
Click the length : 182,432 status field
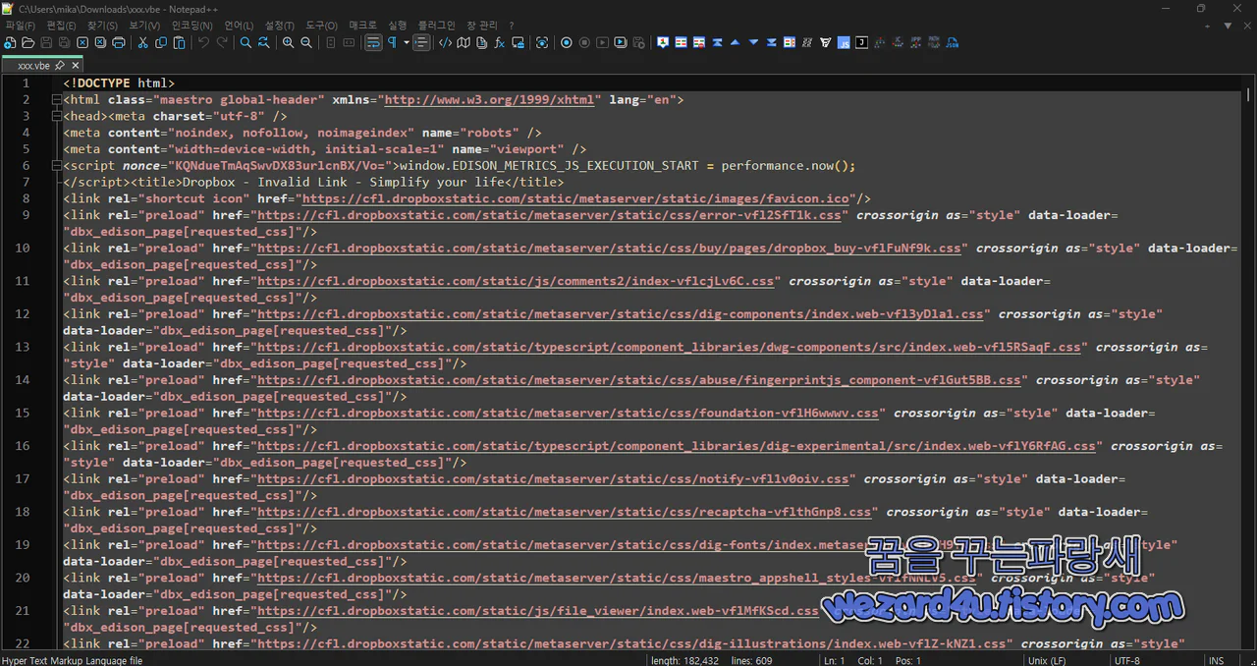(x=684, y=661)
